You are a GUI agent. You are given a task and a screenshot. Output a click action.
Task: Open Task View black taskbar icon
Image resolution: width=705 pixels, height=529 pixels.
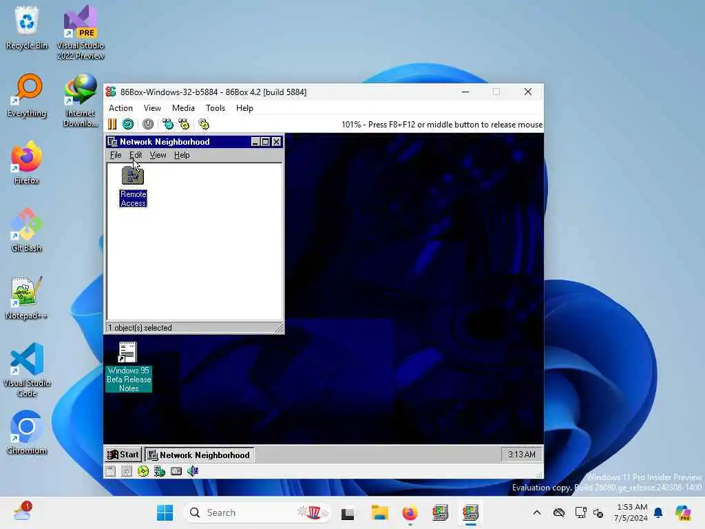pos(348,512)
